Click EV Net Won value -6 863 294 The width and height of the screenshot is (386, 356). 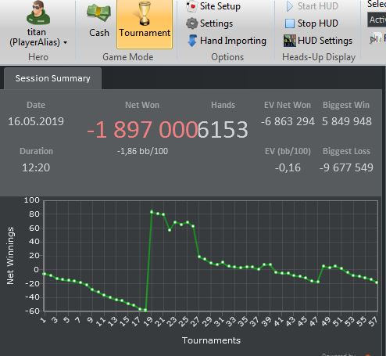[288, 121]
